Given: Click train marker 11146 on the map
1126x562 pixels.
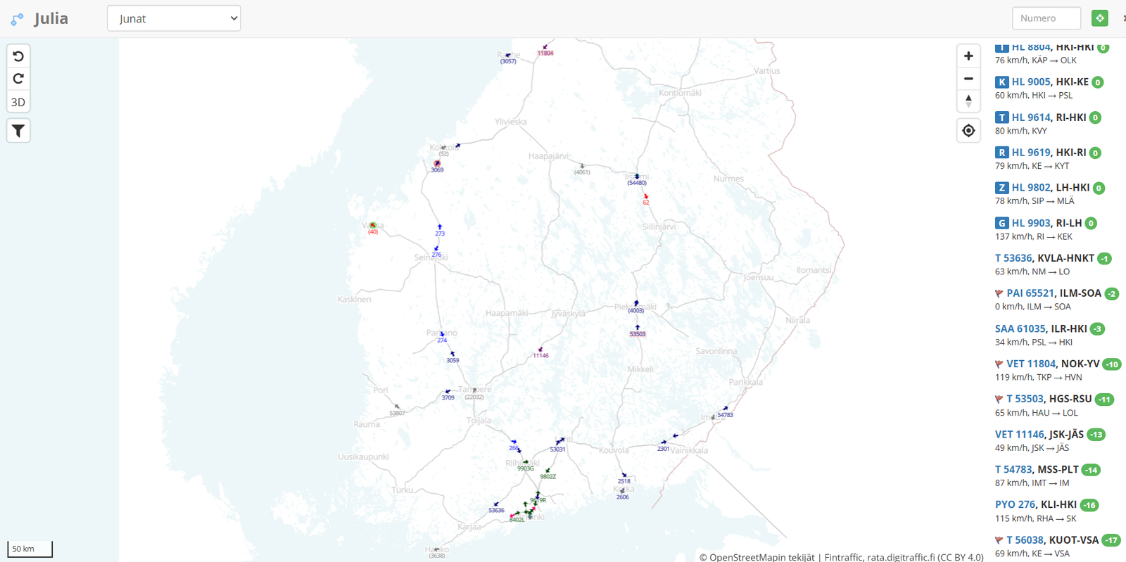Looking at the screenshot, I should click(540, 350).
